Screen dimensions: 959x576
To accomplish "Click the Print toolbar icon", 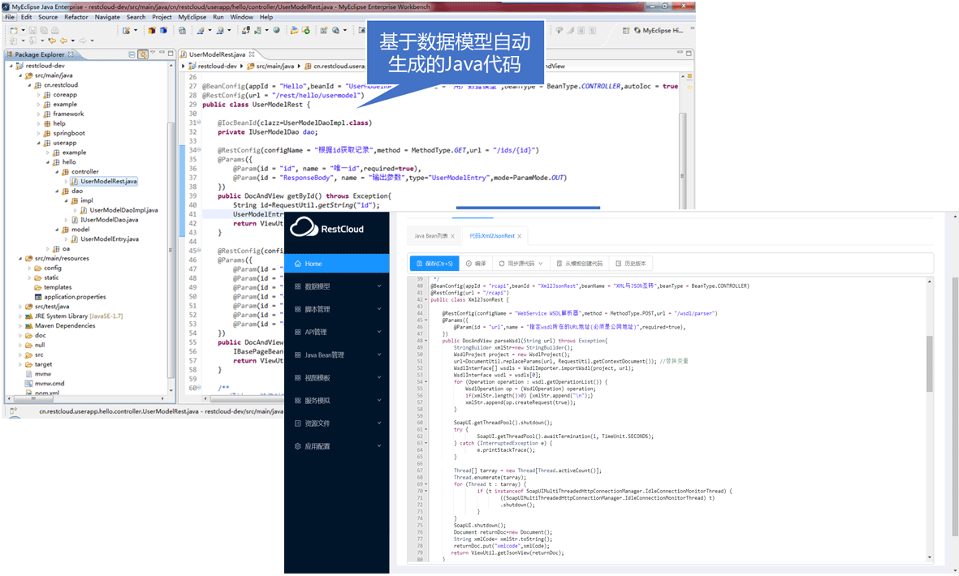I will (x=55, y=30).
